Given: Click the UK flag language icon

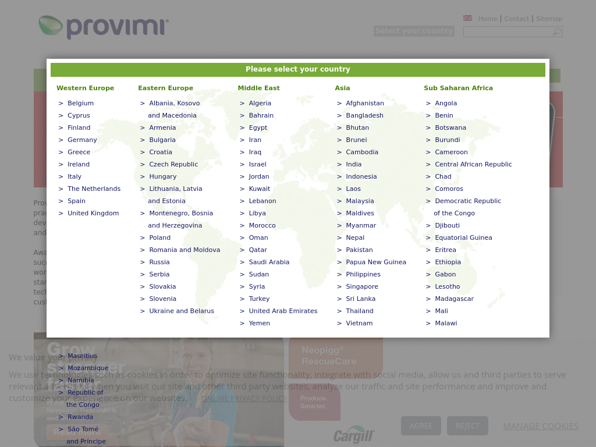Looking at the screenshot, I should [467, 18].
